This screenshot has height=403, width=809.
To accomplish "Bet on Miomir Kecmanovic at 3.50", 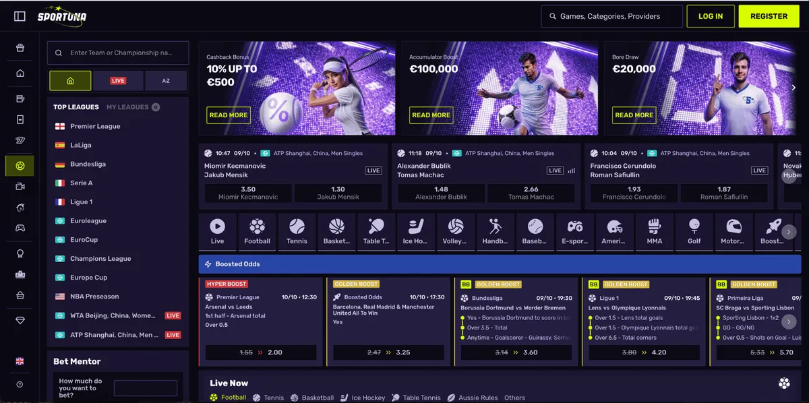I will (248, 193).
